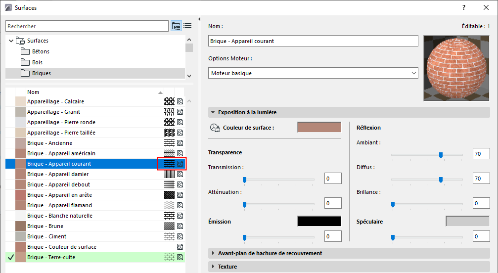Sort list by the Nom column header
The width and height of the screenshot is (498, 273).
point(94,92)
